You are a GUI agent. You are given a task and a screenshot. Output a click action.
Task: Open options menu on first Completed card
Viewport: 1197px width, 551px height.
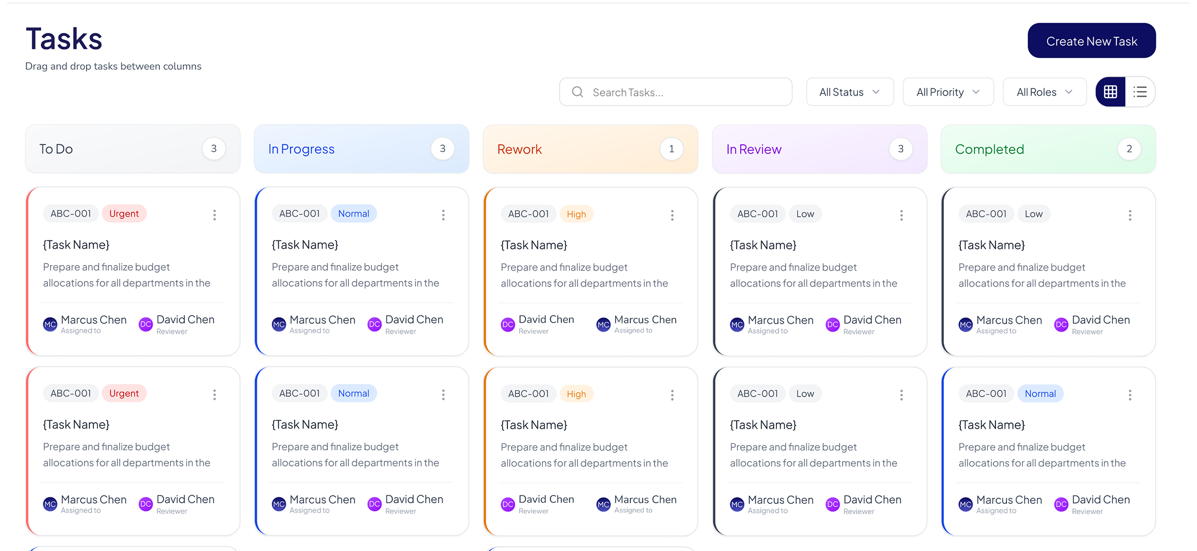pos(1130,215)
